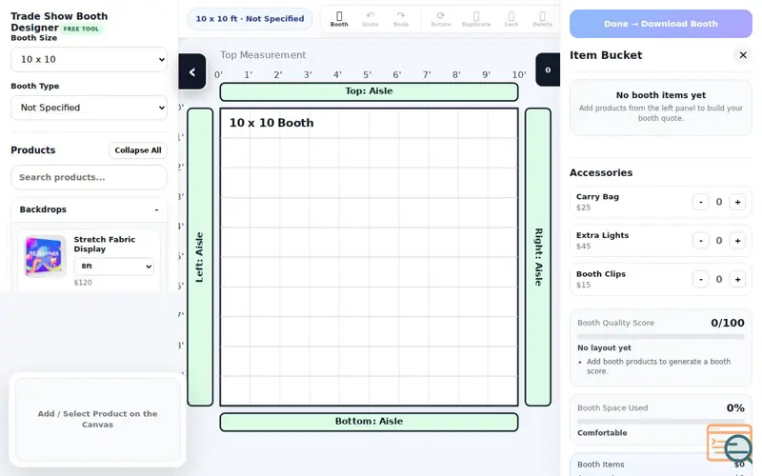Click the Rotate toolbar icon

tap(441, 19)
